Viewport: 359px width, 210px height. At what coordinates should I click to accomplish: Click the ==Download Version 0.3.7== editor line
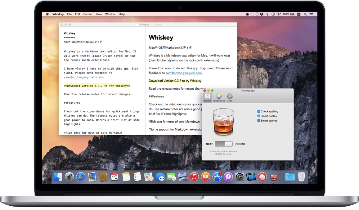pos(97,86)
